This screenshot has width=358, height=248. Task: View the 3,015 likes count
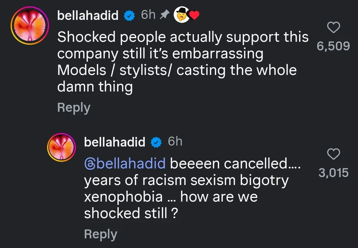[333, 172]
